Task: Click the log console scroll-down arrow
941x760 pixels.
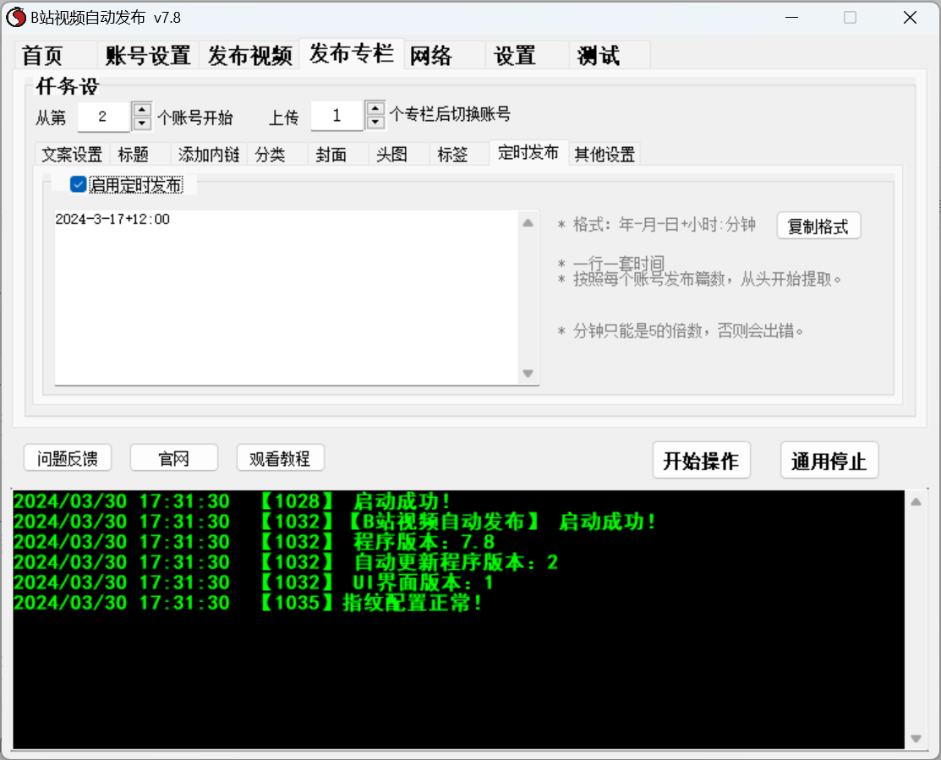Action: click(916, 738)
